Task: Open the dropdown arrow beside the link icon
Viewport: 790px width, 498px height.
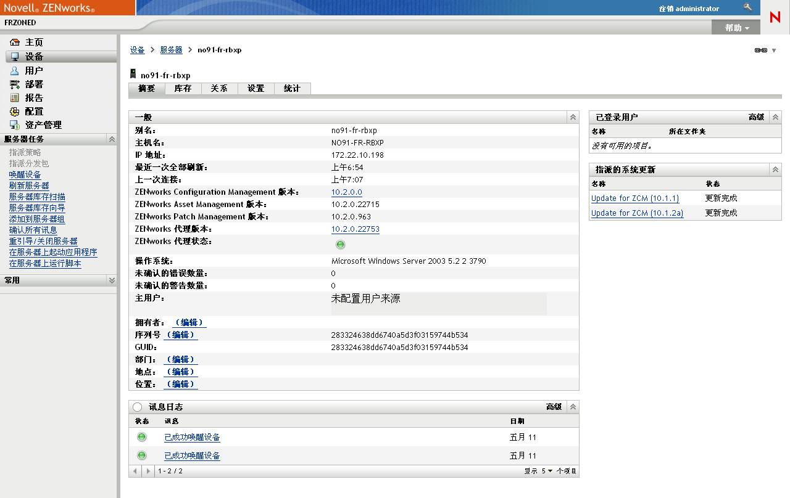Action: tap(774, 51)
